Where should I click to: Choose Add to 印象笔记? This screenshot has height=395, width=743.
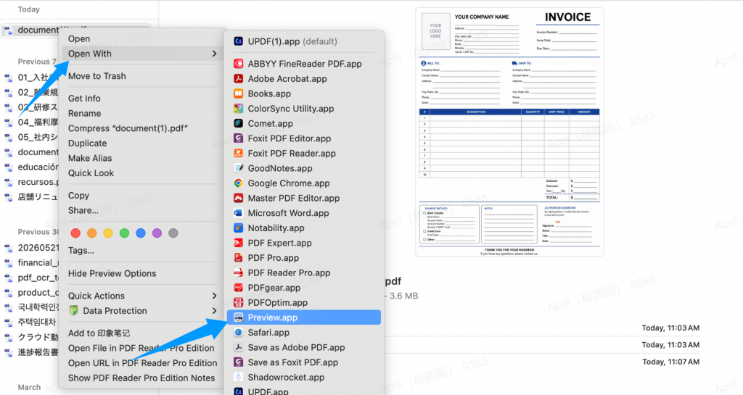point(99,333)
